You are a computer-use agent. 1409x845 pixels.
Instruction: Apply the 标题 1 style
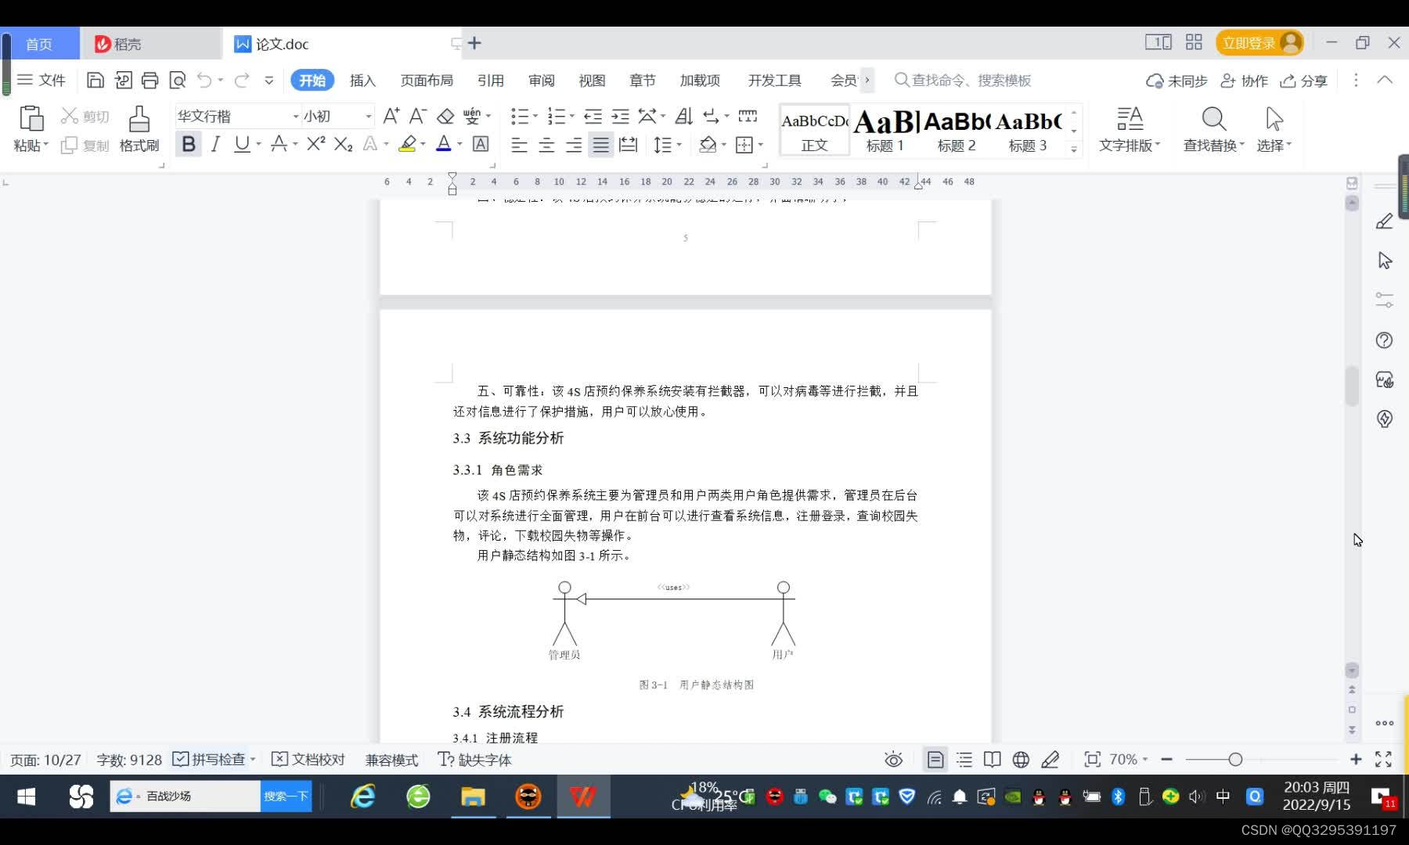885,130
